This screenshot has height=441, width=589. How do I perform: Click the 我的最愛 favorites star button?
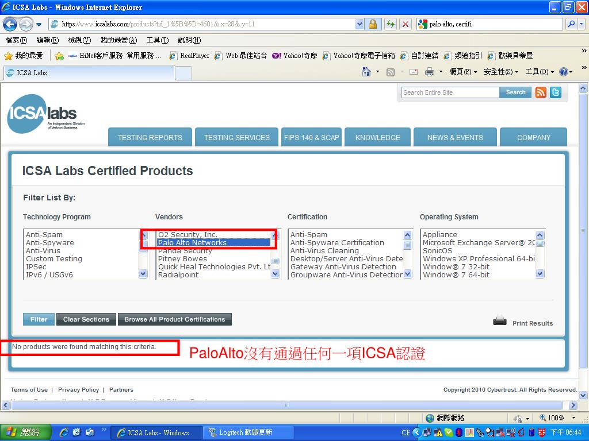(23, 56)
